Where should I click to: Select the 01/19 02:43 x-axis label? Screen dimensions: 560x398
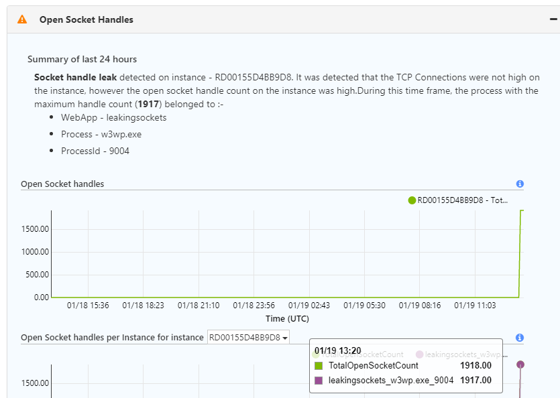pos(309,305)
